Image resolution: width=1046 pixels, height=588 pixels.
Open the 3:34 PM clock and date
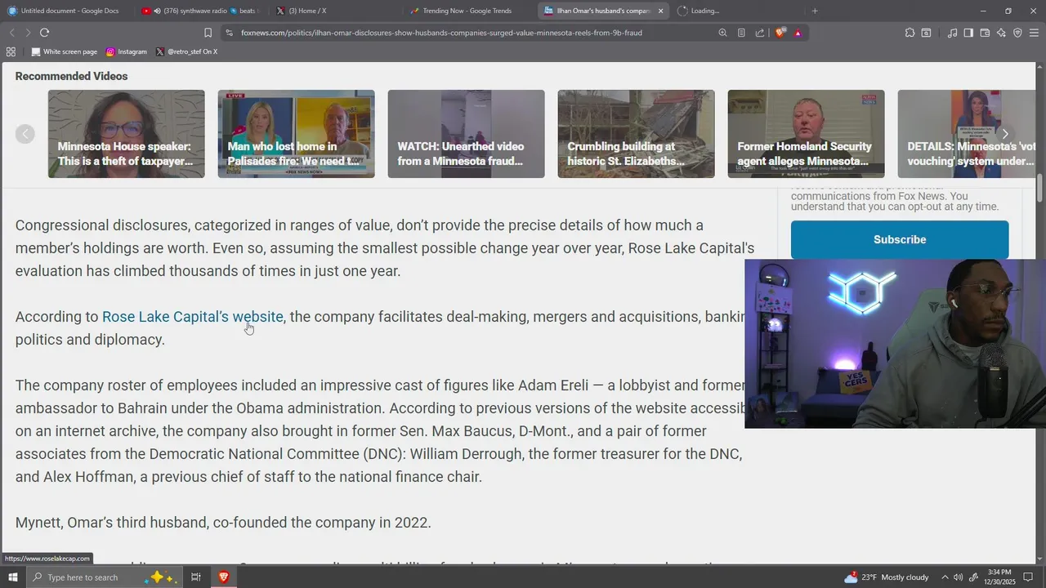pyautogui.click(x=1001, y=577)
